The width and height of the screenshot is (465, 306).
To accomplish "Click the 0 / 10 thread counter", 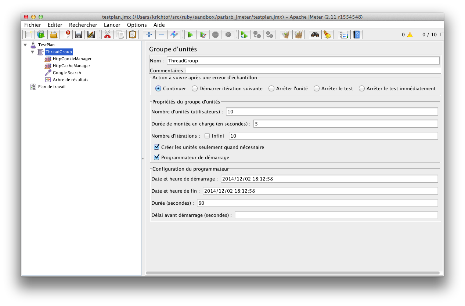I will [x=429, y=35].
